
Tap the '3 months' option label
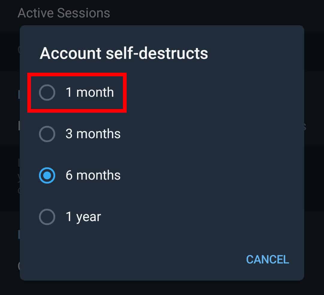[x=93, y=134]
